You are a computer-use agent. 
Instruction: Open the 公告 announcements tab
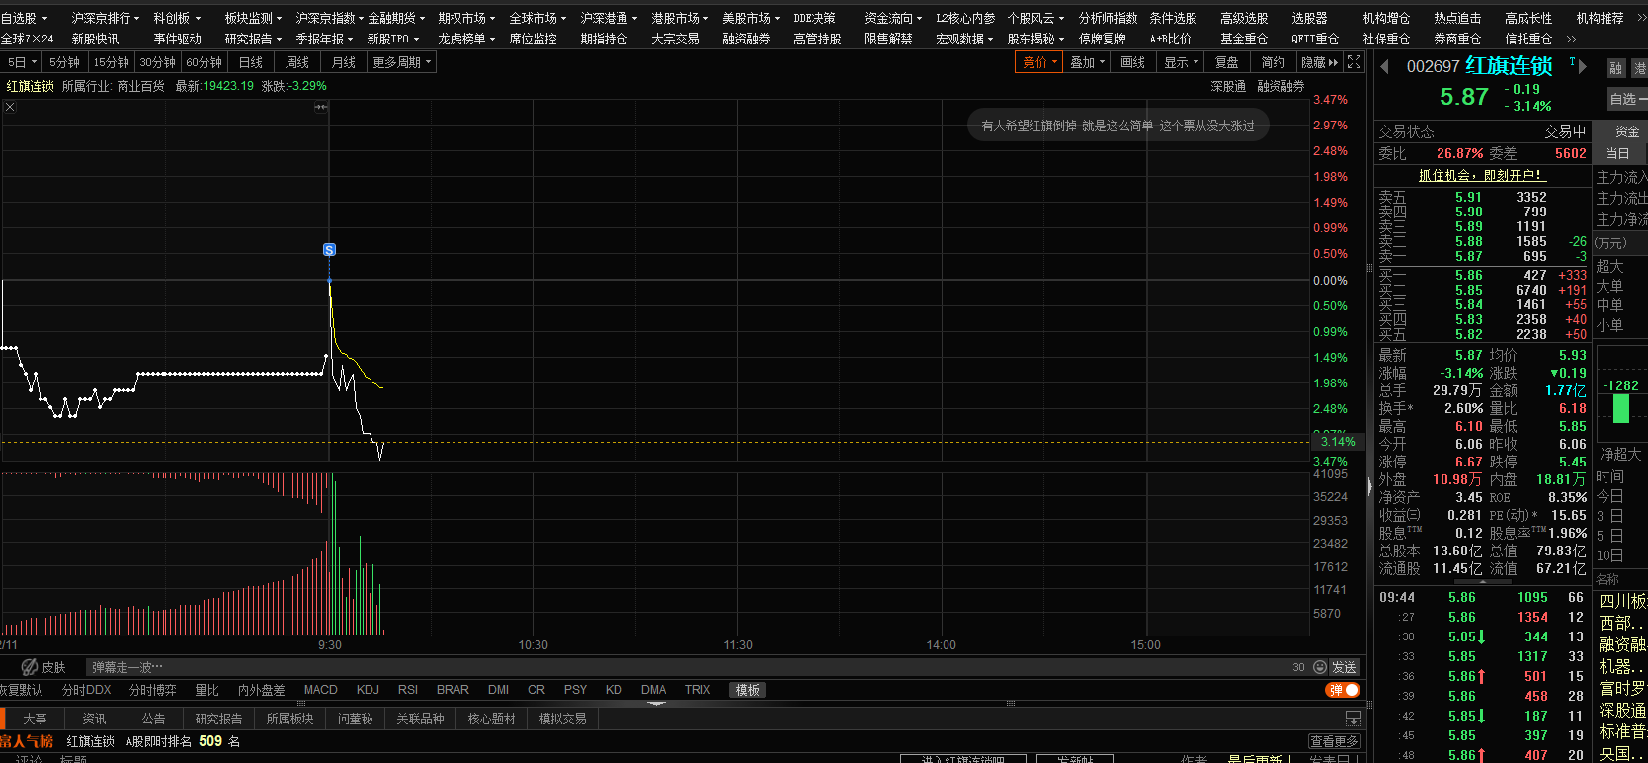coord(153,719)
